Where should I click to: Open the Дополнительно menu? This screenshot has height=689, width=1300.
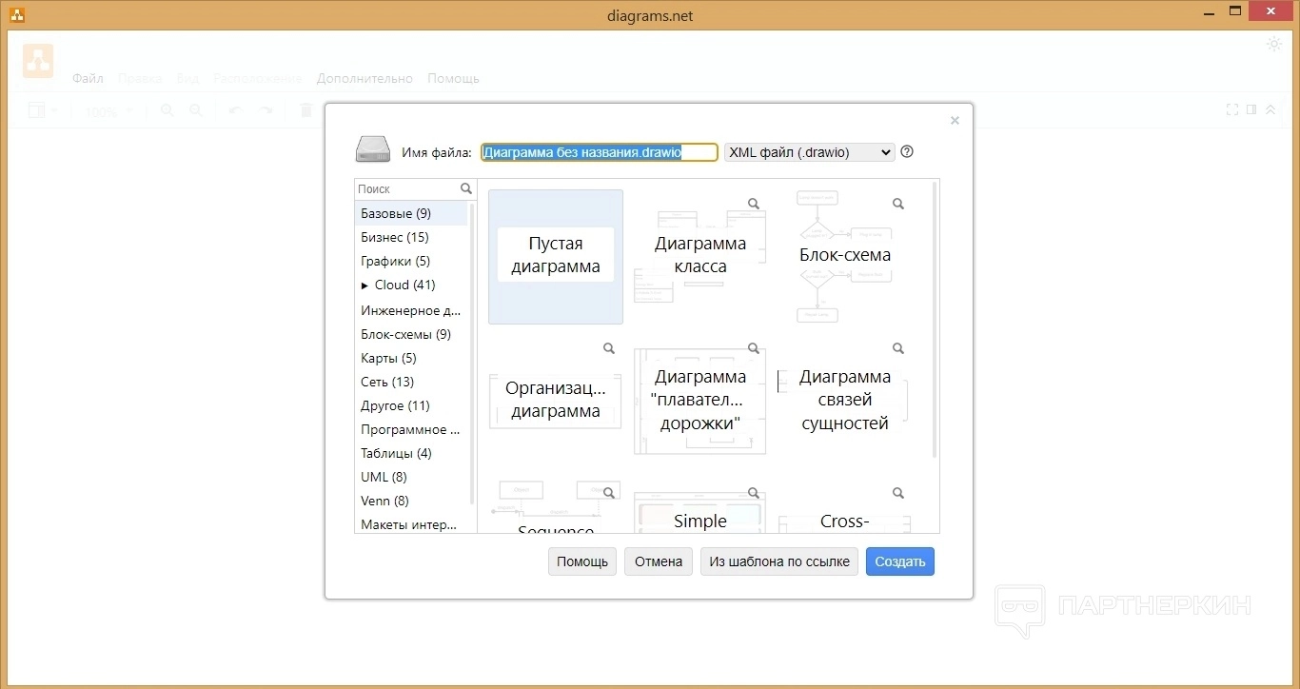[x=364, y=78]
